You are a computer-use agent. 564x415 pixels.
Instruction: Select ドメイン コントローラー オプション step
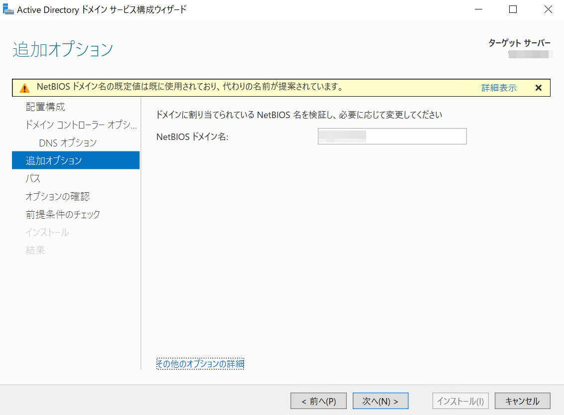point(81,125)
